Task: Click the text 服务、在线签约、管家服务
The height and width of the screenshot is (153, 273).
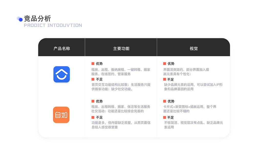Action: 111,74
